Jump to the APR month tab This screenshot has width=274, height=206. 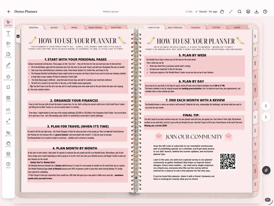click(255, 77)
